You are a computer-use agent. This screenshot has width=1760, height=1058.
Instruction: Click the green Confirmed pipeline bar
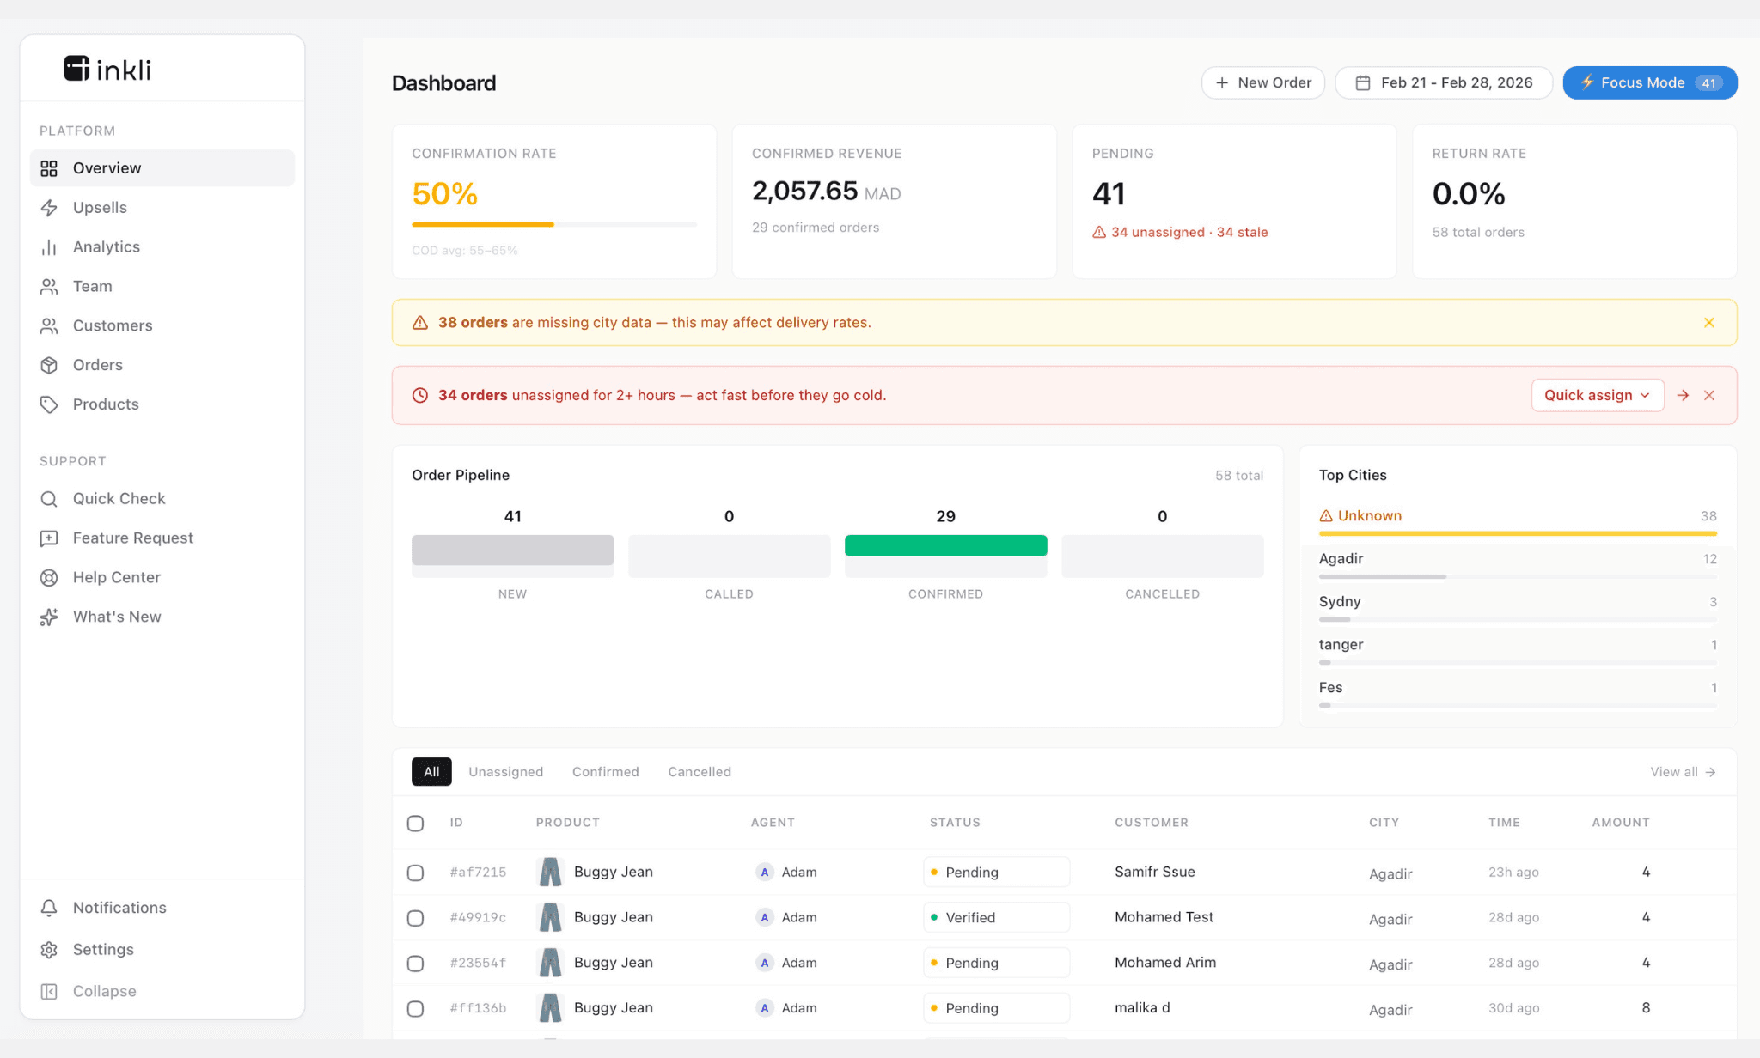click(x=945, y=546)
